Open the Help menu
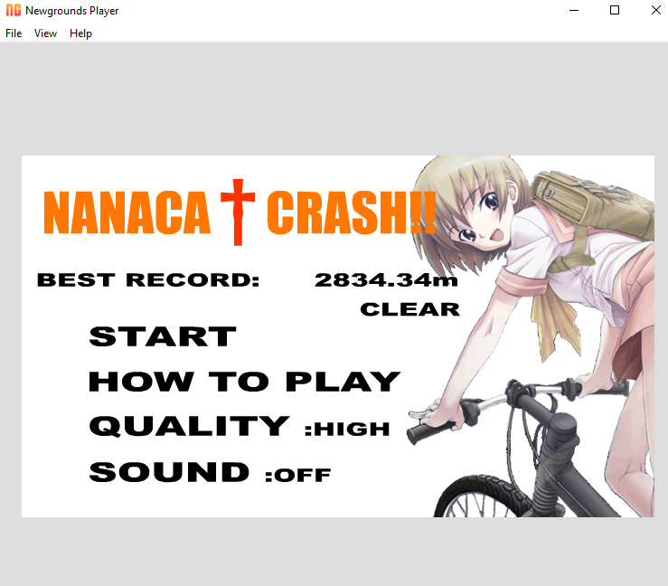Image resolution: width=668 pixels, height=586 pixels. [80, 33]
